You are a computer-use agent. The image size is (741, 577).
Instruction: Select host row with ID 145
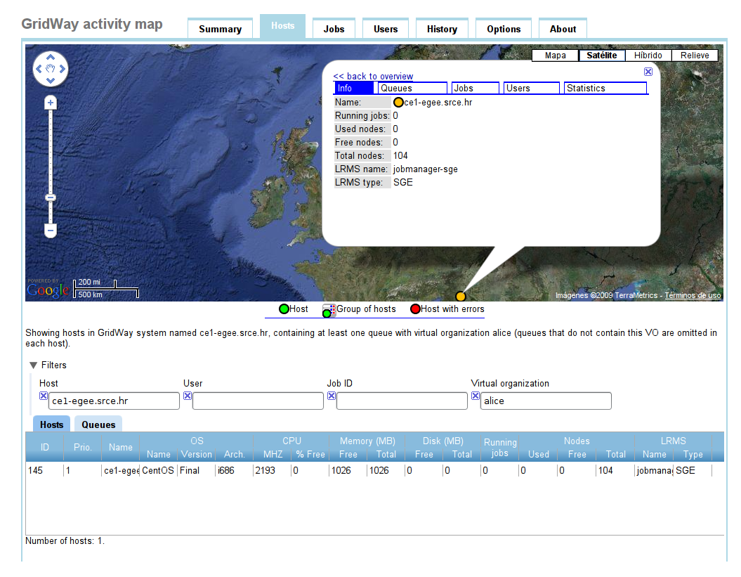(375, 471)
